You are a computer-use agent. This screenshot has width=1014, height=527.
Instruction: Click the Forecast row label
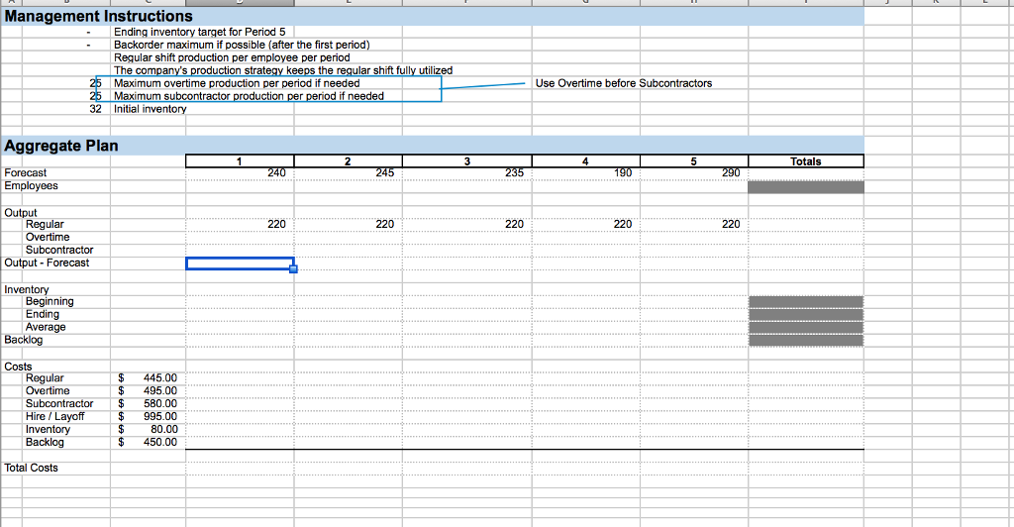pos(25,172)
